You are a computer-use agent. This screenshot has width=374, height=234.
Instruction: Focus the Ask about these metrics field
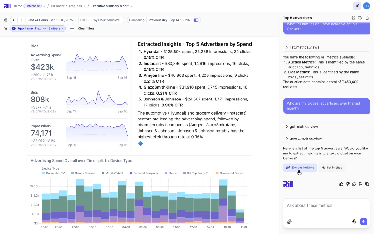click(326, 205)
